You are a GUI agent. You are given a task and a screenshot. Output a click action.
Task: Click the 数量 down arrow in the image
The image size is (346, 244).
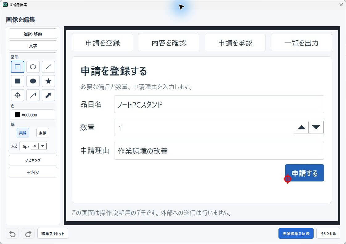point(316,128)
